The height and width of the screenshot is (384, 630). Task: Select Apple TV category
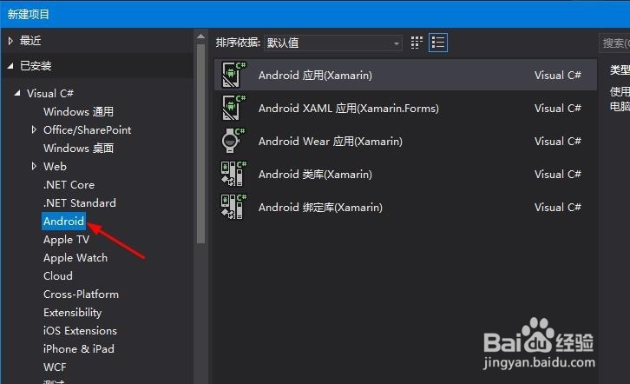point(66,240)
